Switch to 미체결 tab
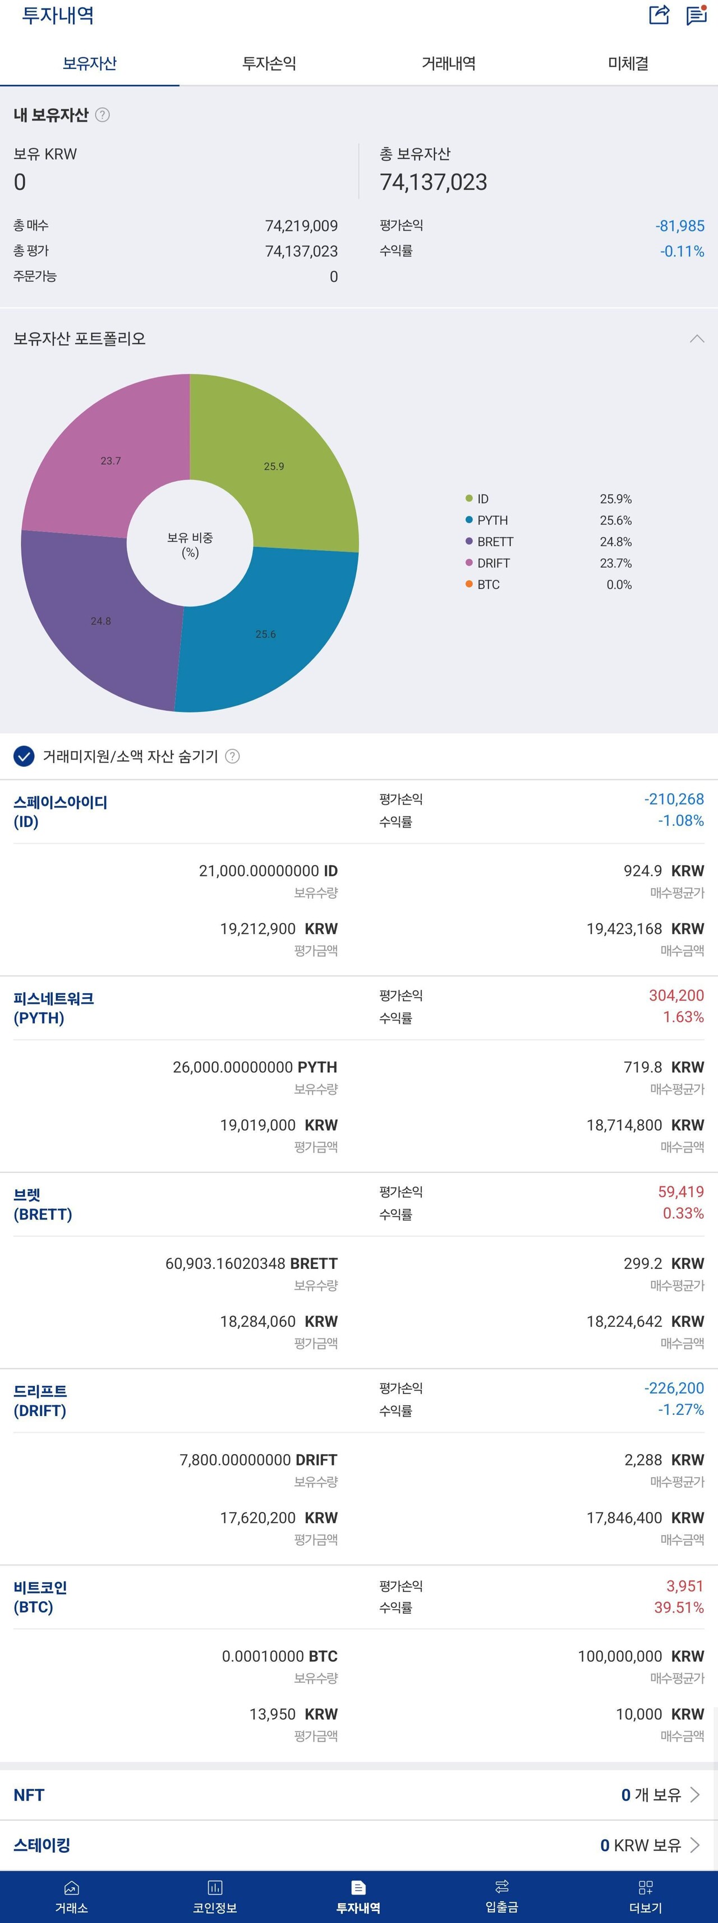Viewport: 718px width, 1923px height. [x=628, y=63]
